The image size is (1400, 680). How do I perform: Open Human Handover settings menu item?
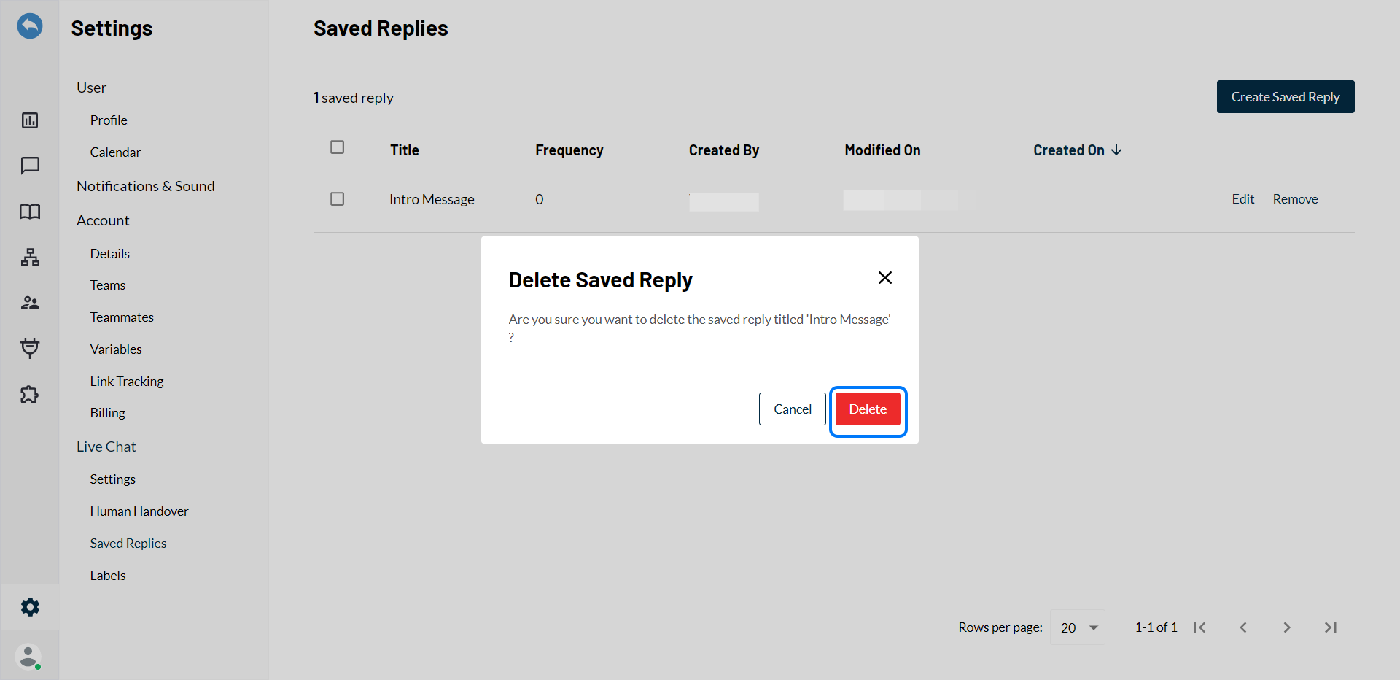coord(139,511)
